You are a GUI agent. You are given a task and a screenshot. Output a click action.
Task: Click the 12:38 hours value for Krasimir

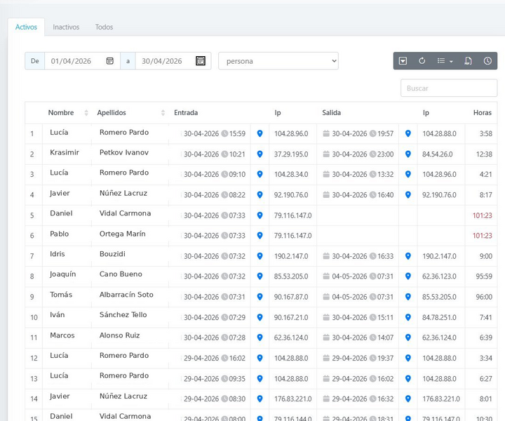[484, 154]
